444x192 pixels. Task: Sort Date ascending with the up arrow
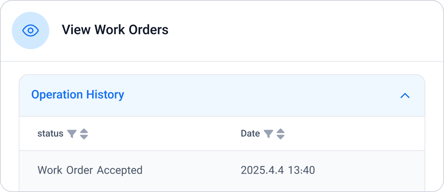click(x=280, y=131)
